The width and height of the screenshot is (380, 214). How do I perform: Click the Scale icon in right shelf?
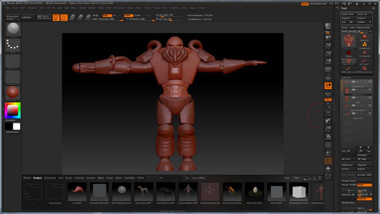(x=328, y=129)
